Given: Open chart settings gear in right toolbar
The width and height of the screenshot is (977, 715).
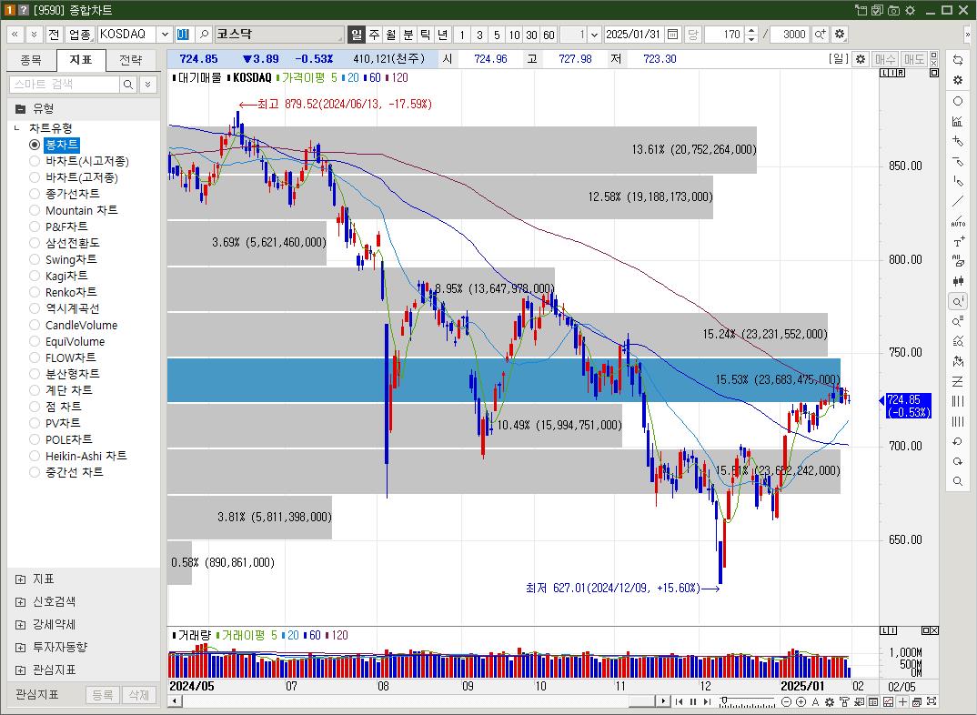Looking at the screenshot, I should (958, 80).
